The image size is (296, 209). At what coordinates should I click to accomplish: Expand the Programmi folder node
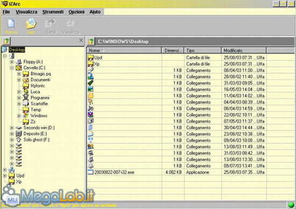click(19, 97)
